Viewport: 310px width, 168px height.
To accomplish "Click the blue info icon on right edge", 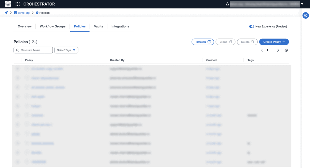I will tap(306, 16).
